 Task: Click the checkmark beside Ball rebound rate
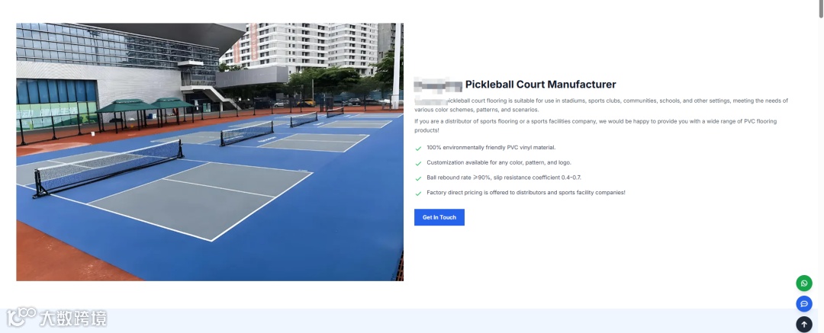(x=418, y=178)
